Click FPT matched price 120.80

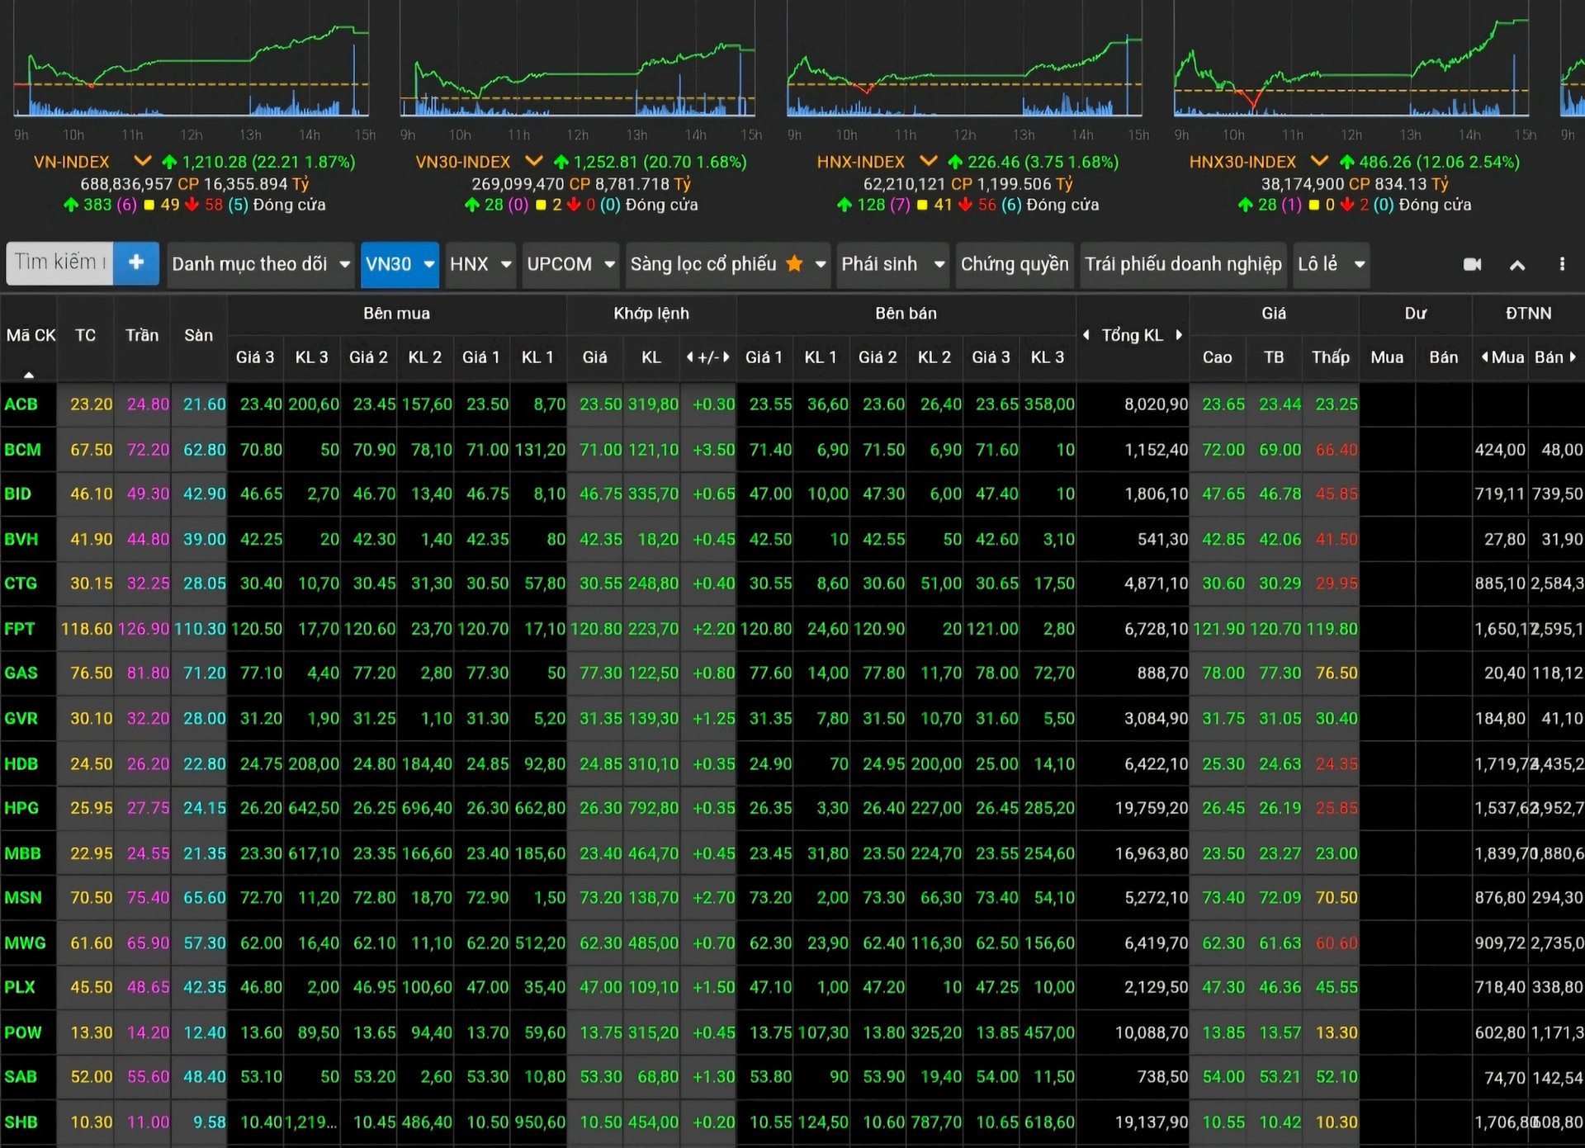596,629
